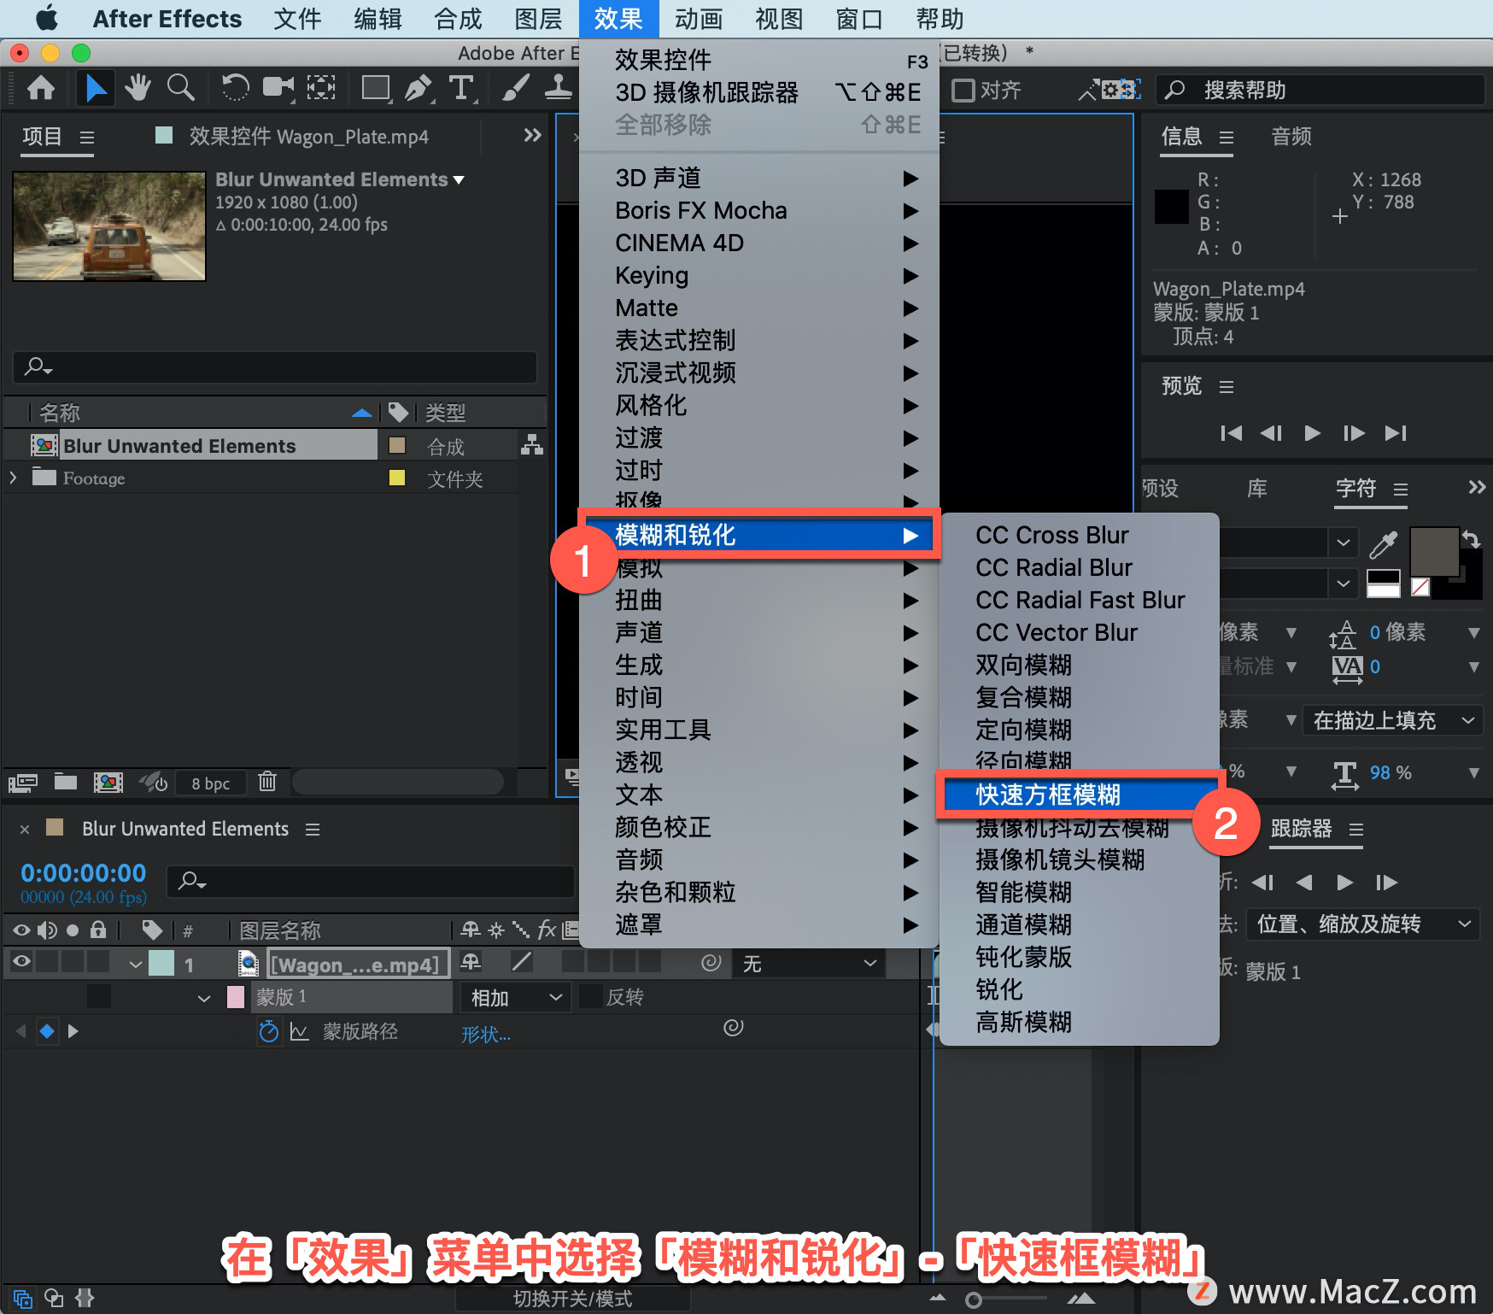Open the fill color swatch
This screenshot has height=1314, width=1493.
[1434, 552]
